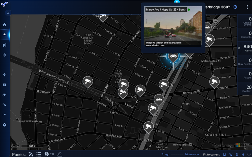Click the South Williamsburg ferry landmark icon

[17, 119]
